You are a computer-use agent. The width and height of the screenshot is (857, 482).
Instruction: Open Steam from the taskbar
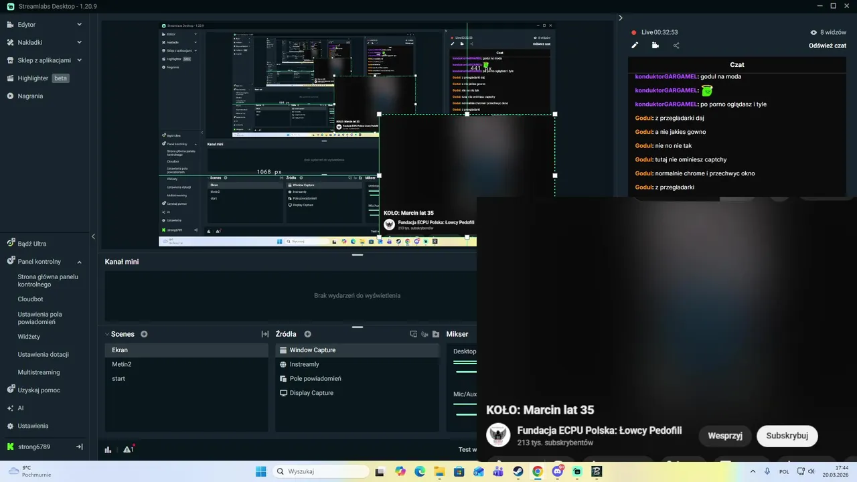[518, 471]
